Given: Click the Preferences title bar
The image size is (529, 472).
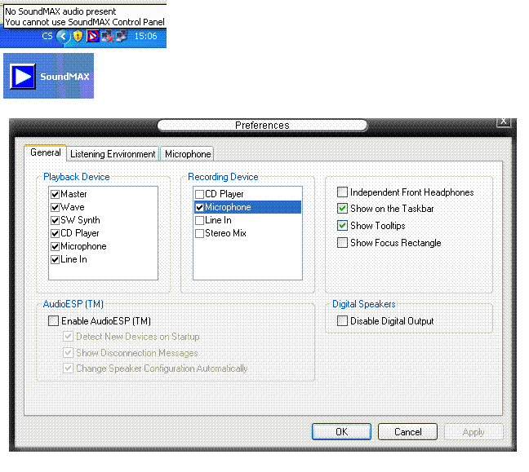Looking at the screenshot, I should pyautogui.click(x=262, y=126).
